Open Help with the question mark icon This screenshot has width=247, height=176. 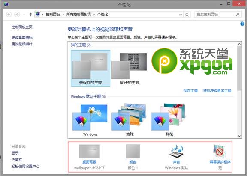(x=242, y=24)
